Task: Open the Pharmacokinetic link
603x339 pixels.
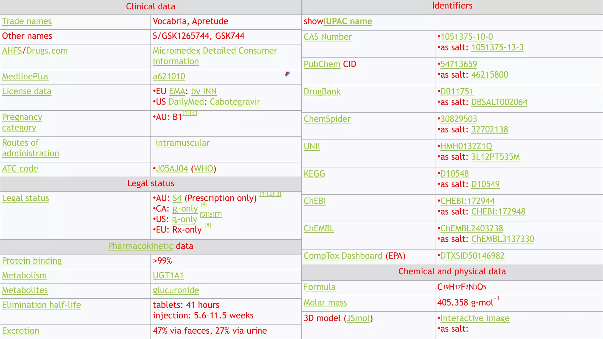Action: click(x=141, y=246)
